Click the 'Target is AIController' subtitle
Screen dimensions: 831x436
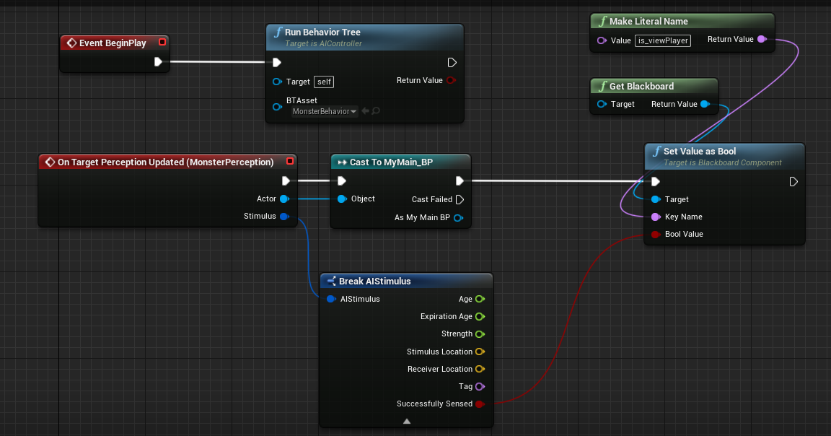323,43
